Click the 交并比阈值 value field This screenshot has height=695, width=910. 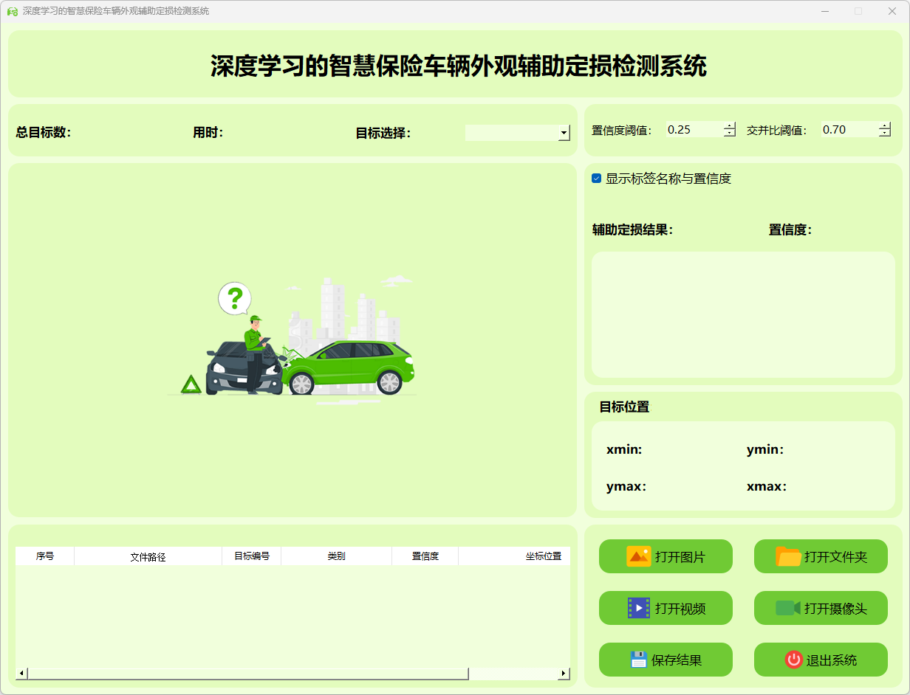coord(848,130)
